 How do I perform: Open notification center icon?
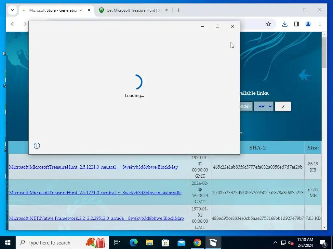[323, 243]
